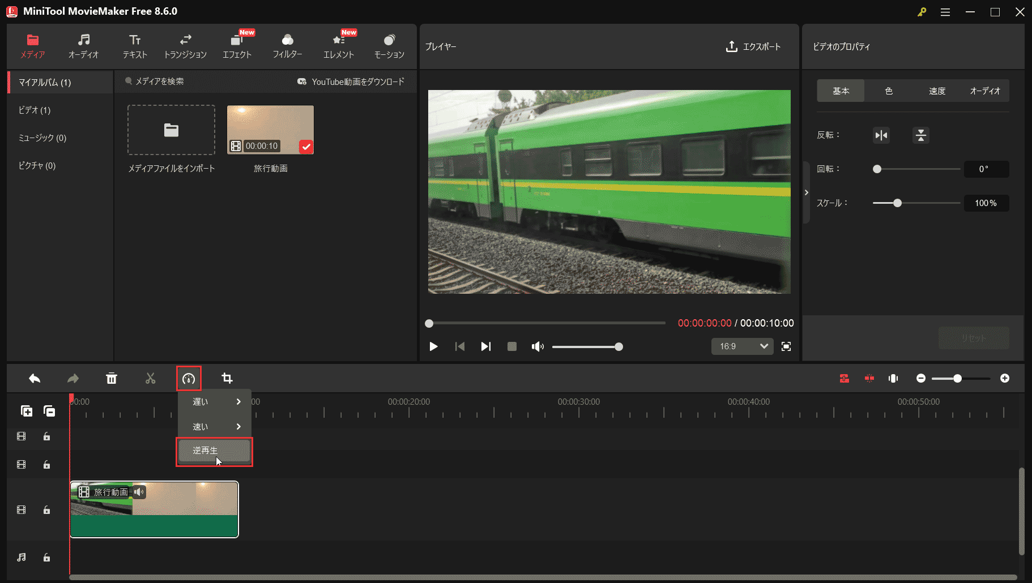Viewport: 1032px width, 583px height.
Task: Enter full-screen preview mode
Action: 786,346
